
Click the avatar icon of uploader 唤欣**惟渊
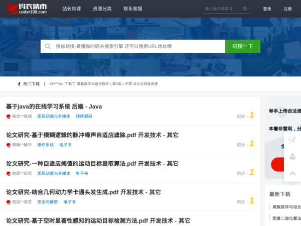(8, 117)
